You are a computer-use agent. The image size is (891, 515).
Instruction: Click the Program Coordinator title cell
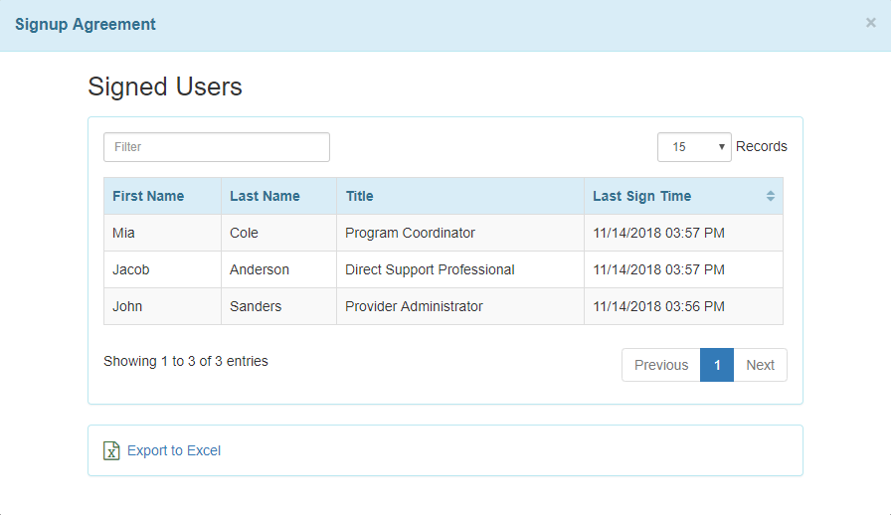410,233
